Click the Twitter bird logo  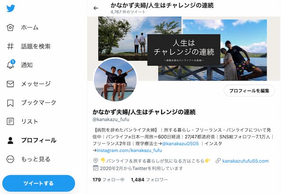(x=11, y=8)
